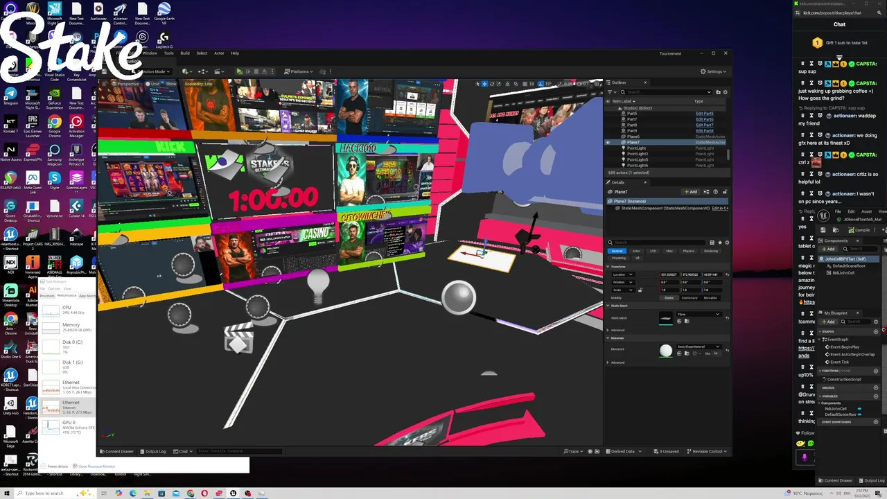
Task: Open the play options three-dot menu
Action: 272,71
